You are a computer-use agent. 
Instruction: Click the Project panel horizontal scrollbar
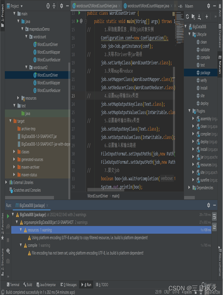[x=30, y=197]
